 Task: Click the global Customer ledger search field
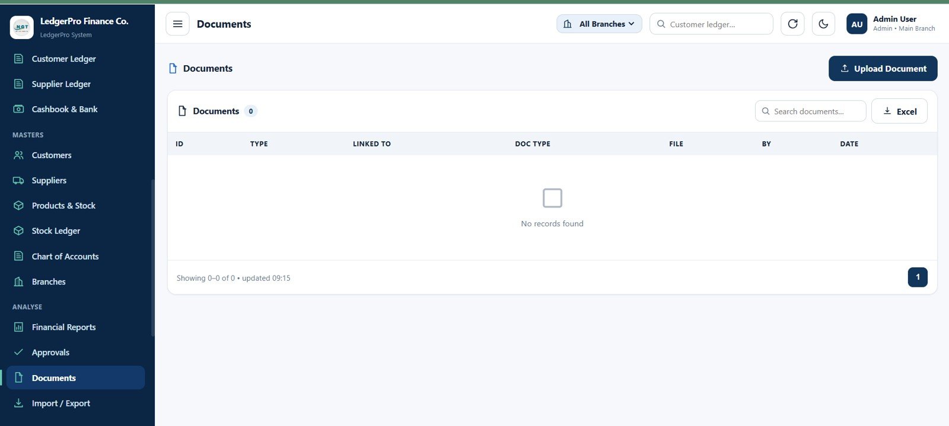[711, 24]
